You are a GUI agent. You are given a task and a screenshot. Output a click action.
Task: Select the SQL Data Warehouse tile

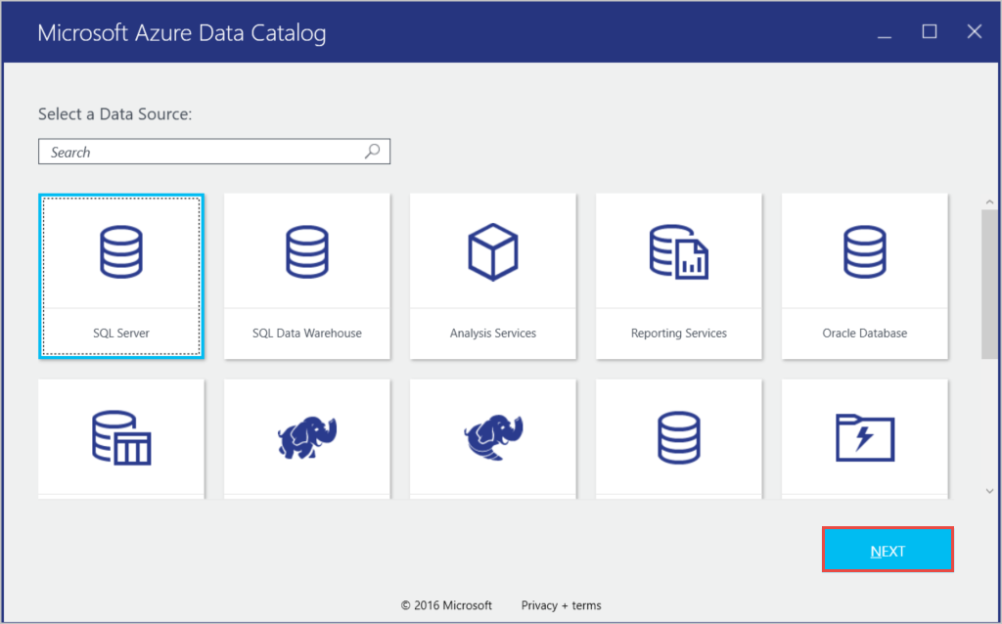(x=306, y=276)
